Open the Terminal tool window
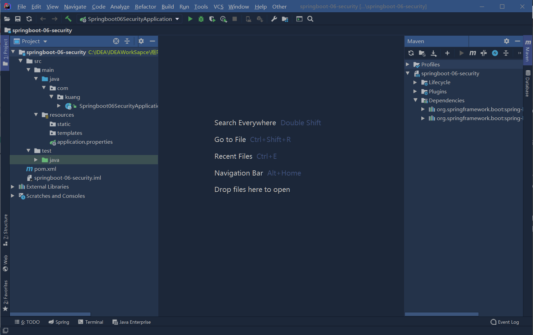The image size is (533, 335). pos(90,322)
